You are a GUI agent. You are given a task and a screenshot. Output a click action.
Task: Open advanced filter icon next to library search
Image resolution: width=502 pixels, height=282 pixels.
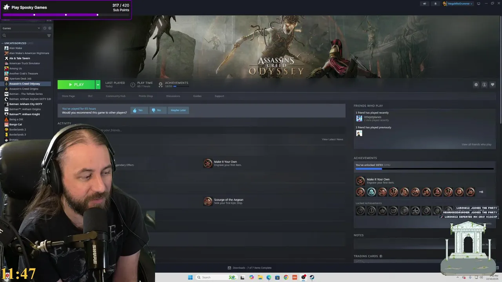(x=49, y=36)
